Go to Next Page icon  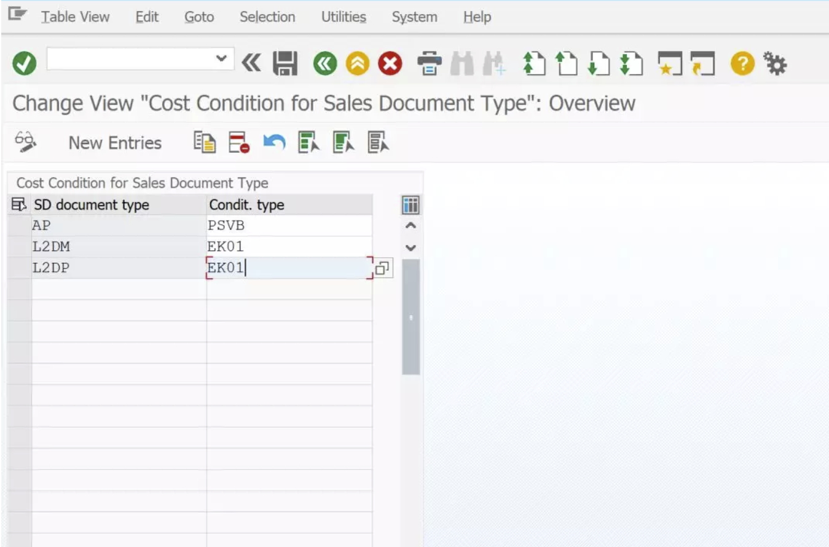(597, 63)
